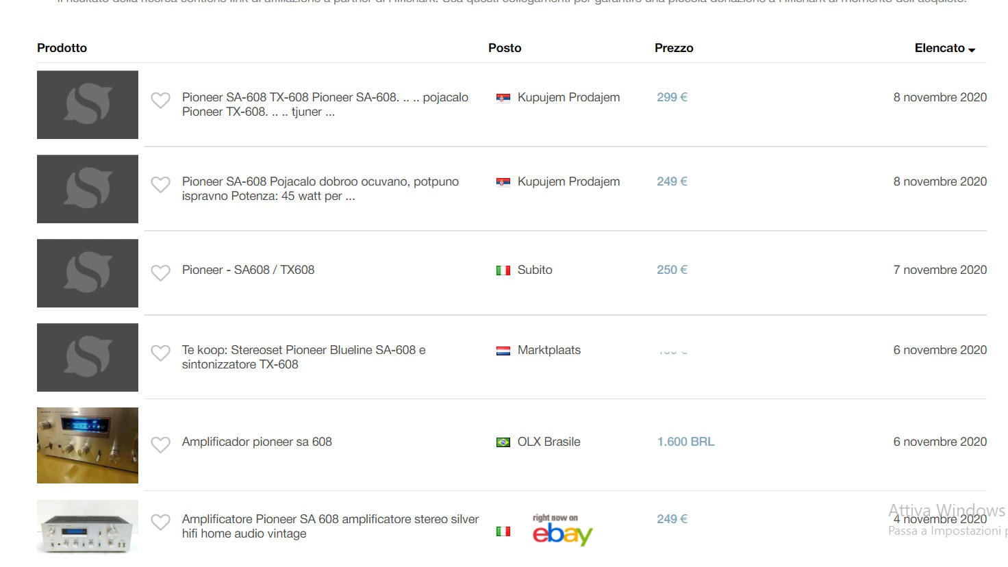This screenshot has width=1008, height=567.
Task: Toggle heart for Pioneer - SA608 / TX608
Action: coord(160,273)
